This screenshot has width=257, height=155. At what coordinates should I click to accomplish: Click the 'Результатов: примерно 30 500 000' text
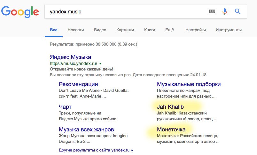(x=83, y=44)
